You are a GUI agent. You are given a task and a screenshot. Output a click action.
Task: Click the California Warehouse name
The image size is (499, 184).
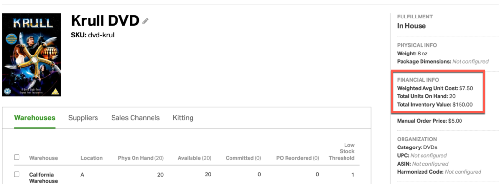41,178
